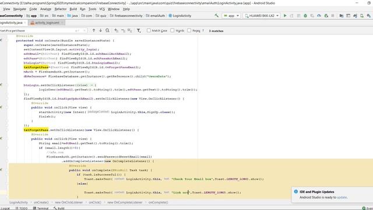Open the Build tool window

[x=59, y=208]
